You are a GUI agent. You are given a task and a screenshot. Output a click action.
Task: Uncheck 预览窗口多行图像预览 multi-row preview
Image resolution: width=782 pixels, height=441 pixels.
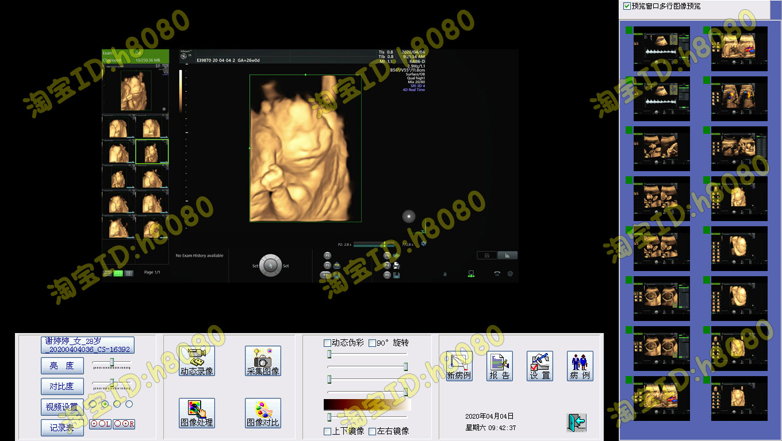click(627, 6)
